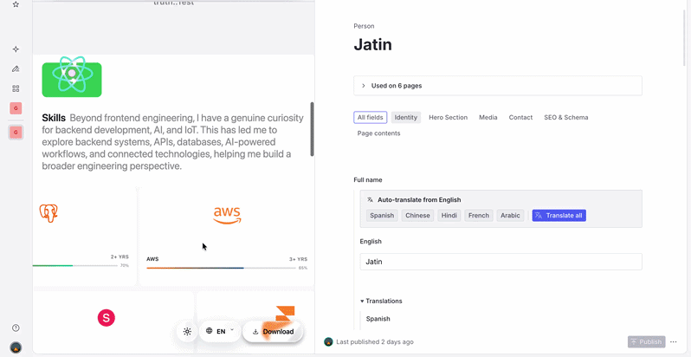This screenshot has height=357, width=691.
Task: Click the 'Skills' heading in the preview
Action: [x=54, y=118]
